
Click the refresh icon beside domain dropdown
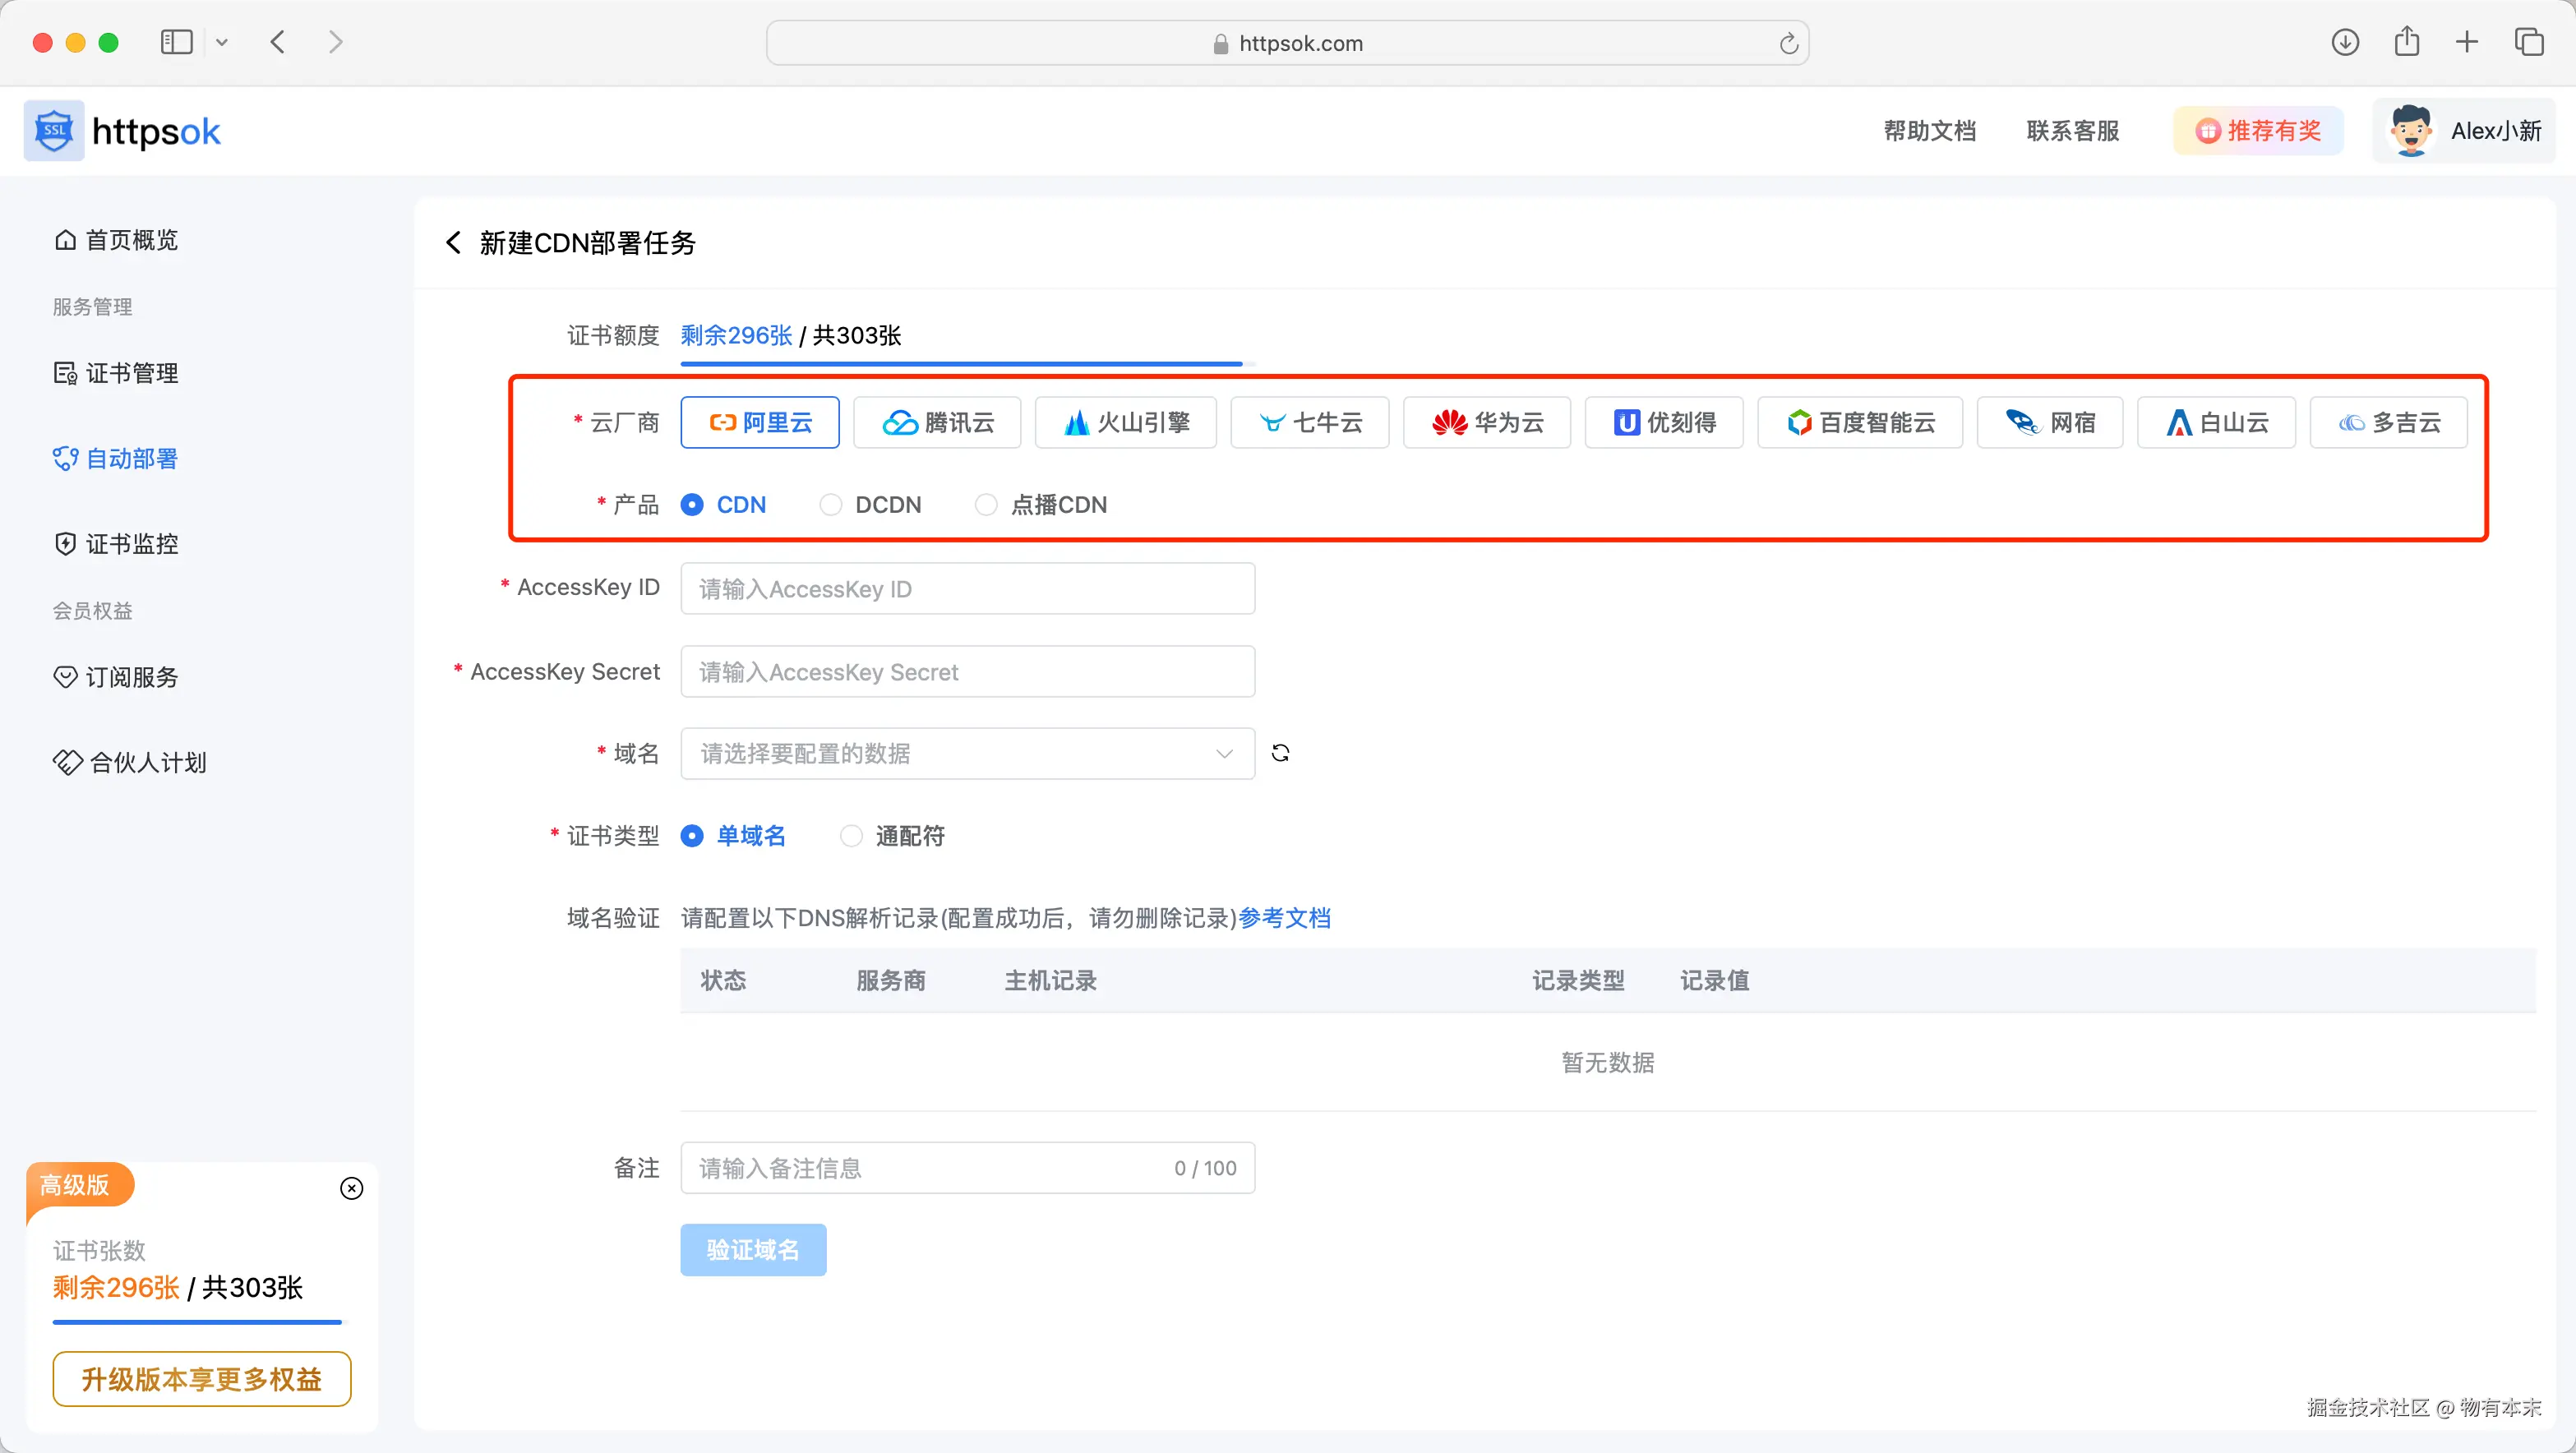coord(1280,753)
